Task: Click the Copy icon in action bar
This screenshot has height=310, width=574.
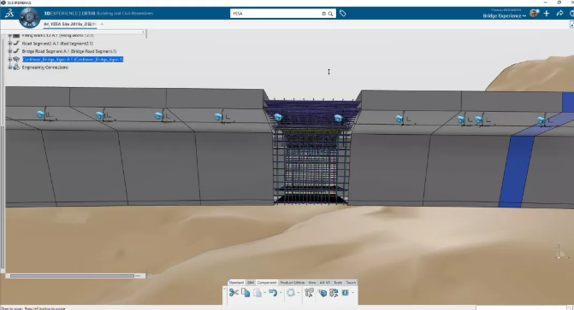Action: pos(246,292)
